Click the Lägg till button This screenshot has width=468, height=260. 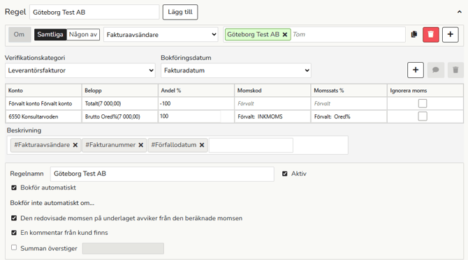click(180, 13)
